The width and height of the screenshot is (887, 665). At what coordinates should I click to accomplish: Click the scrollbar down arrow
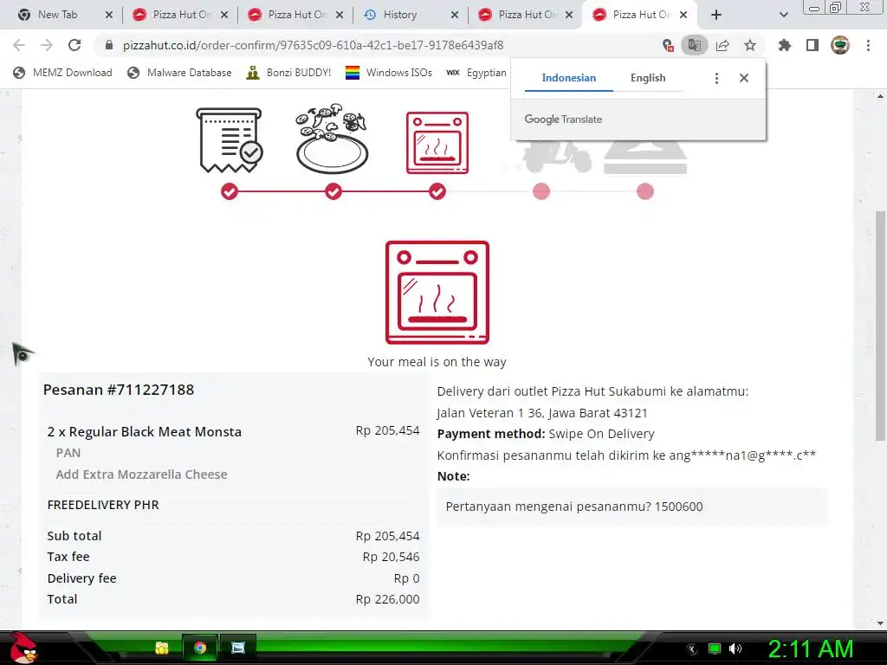[x=880, y=623]
